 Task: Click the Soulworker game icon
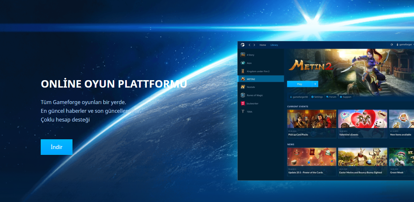pyautogui.click(x=243, y=103)
